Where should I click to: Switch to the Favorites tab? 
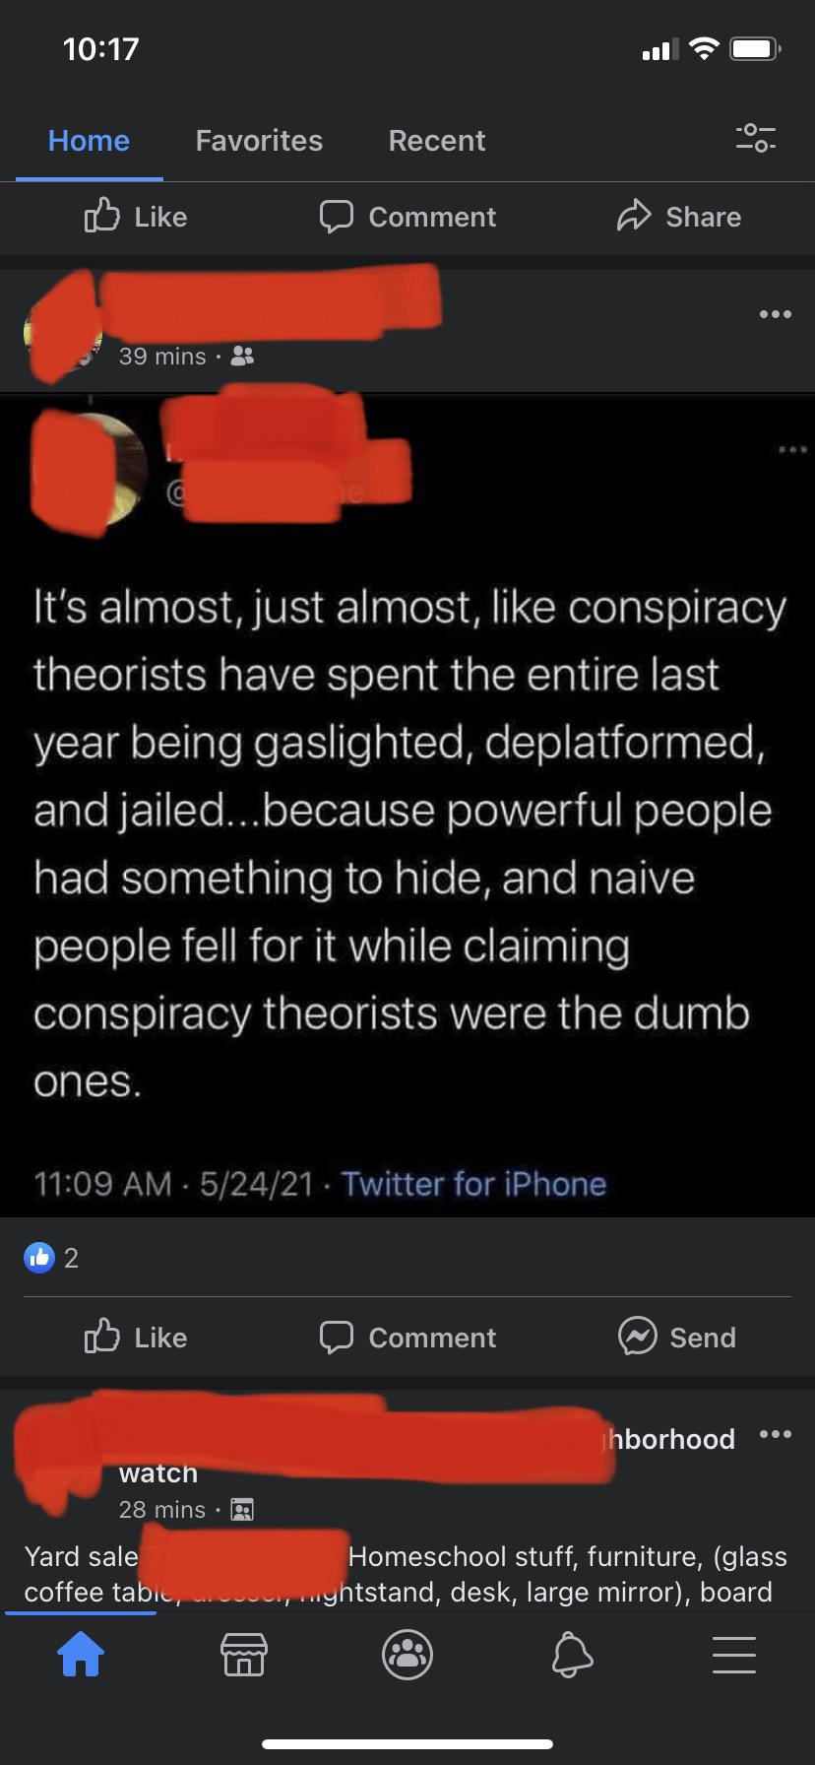click(x=259, y=141)
